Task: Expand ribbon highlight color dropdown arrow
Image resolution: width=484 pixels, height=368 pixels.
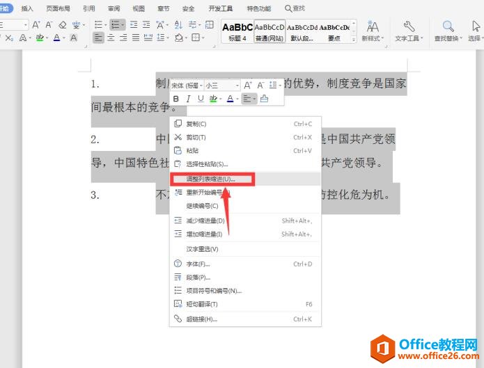Action: click(x=47, y=38)
